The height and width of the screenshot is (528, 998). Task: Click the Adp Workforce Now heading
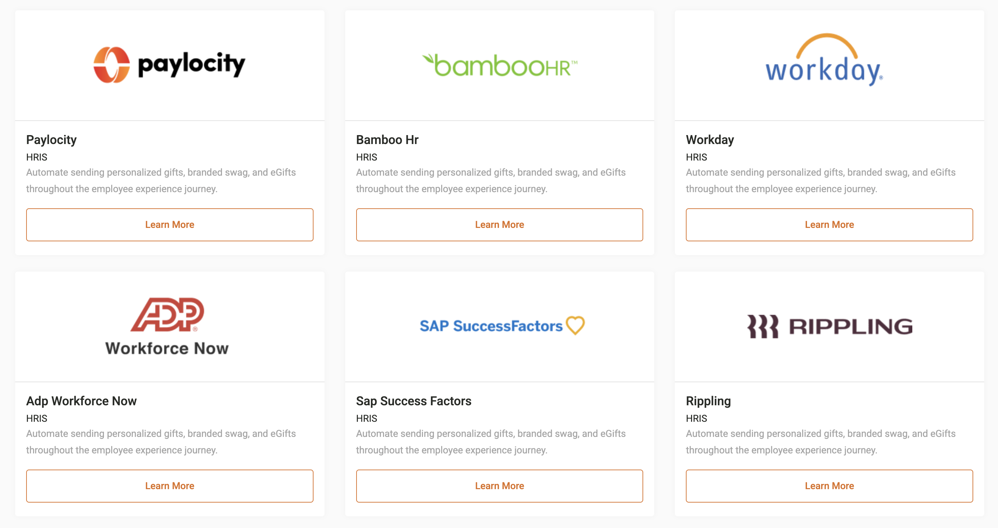tap(81, 401)
